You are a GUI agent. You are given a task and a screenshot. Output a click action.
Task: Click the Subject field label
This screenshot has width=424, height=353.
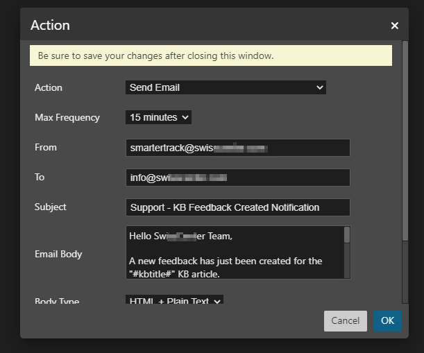pos(51,207)
